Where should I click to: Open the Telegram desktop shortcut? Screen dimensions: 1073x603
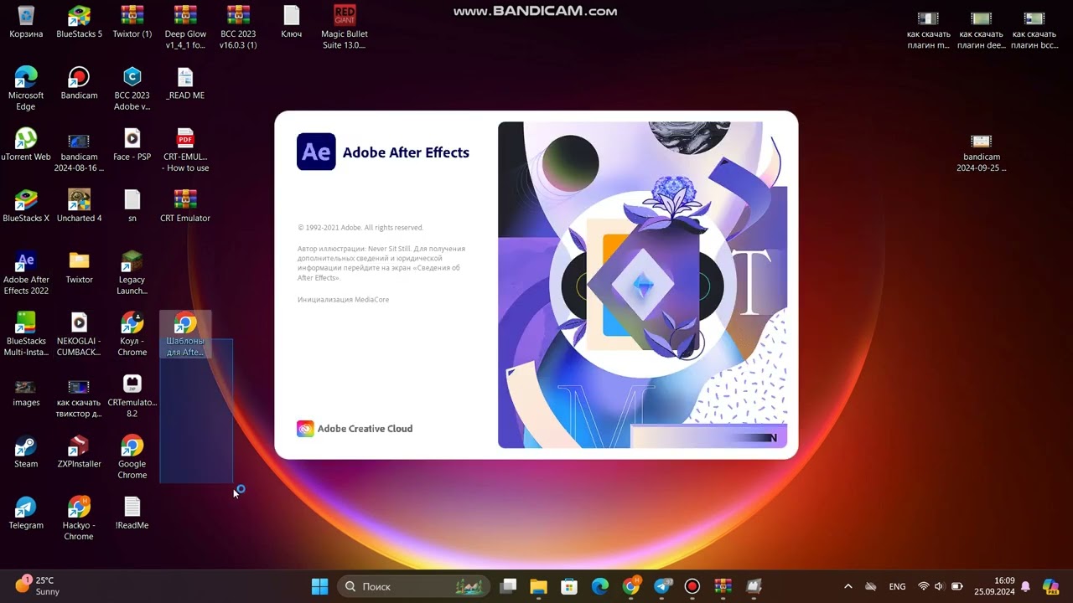pos(26,513)
